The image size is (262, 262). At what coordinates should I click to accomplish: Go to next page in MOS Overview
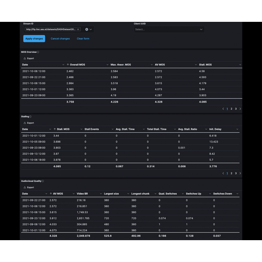(240, 109)
